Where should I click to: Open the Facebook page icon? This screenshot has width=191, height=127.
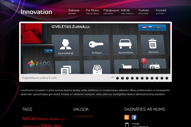pyautogui.click(x=134, y=117)
